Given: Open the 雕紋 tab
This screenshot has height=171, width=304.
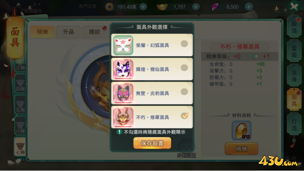Looking at the screenshot, I should coord(94,32).
